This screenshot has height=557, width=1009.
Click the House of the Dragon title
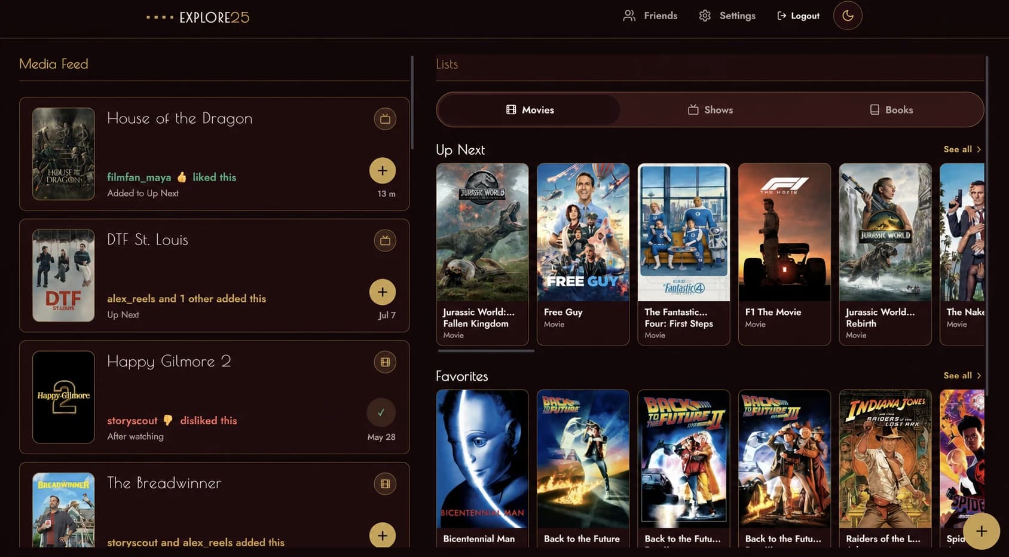[x=180, y=118]
